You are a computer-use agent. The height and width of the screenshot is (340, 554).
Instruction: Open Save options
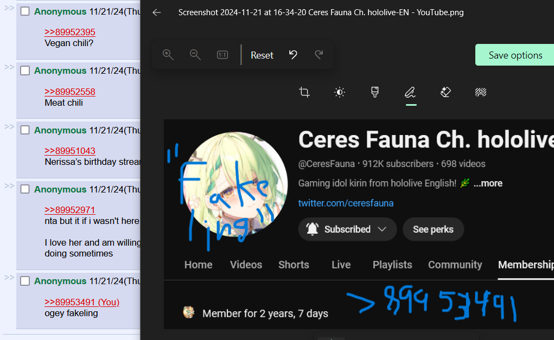coord(515,55)
